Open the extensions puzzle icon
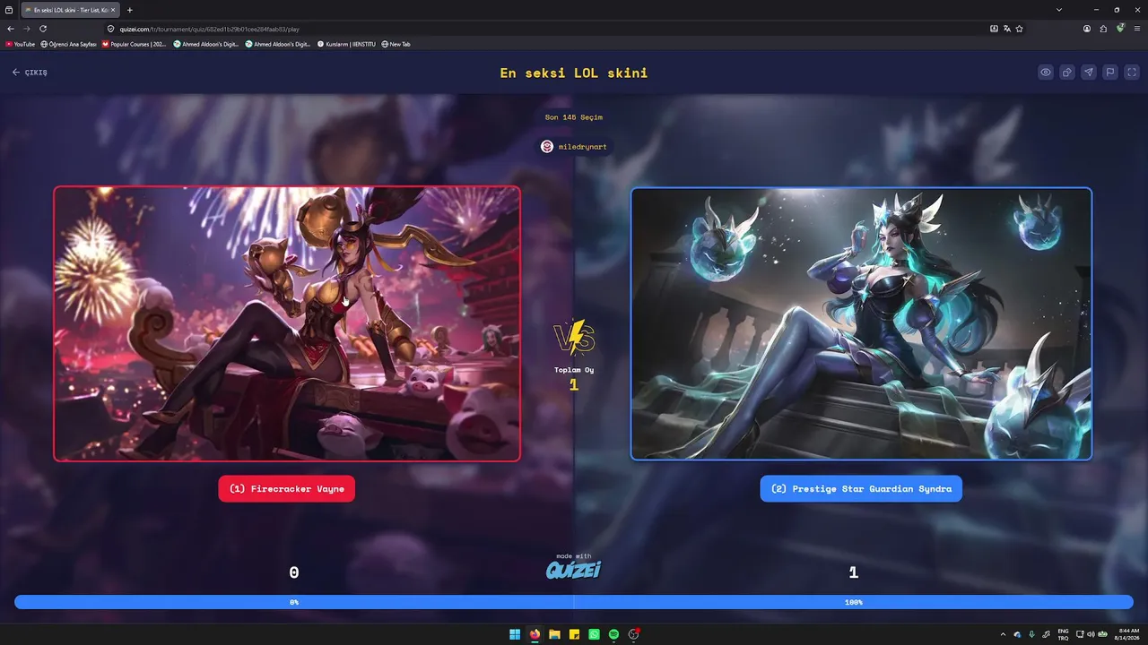Image resolution: width=1148 pixels, height=645 pixels. [1103, 29]
